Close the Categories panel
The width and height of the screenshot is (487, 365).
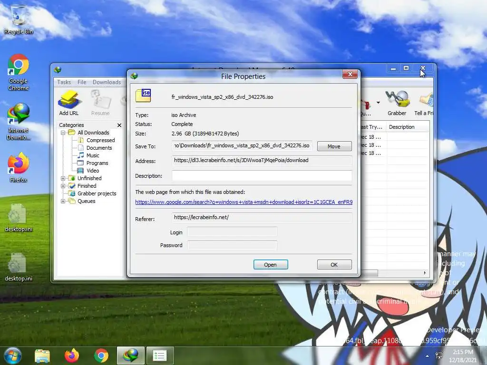tap(119, 125)
